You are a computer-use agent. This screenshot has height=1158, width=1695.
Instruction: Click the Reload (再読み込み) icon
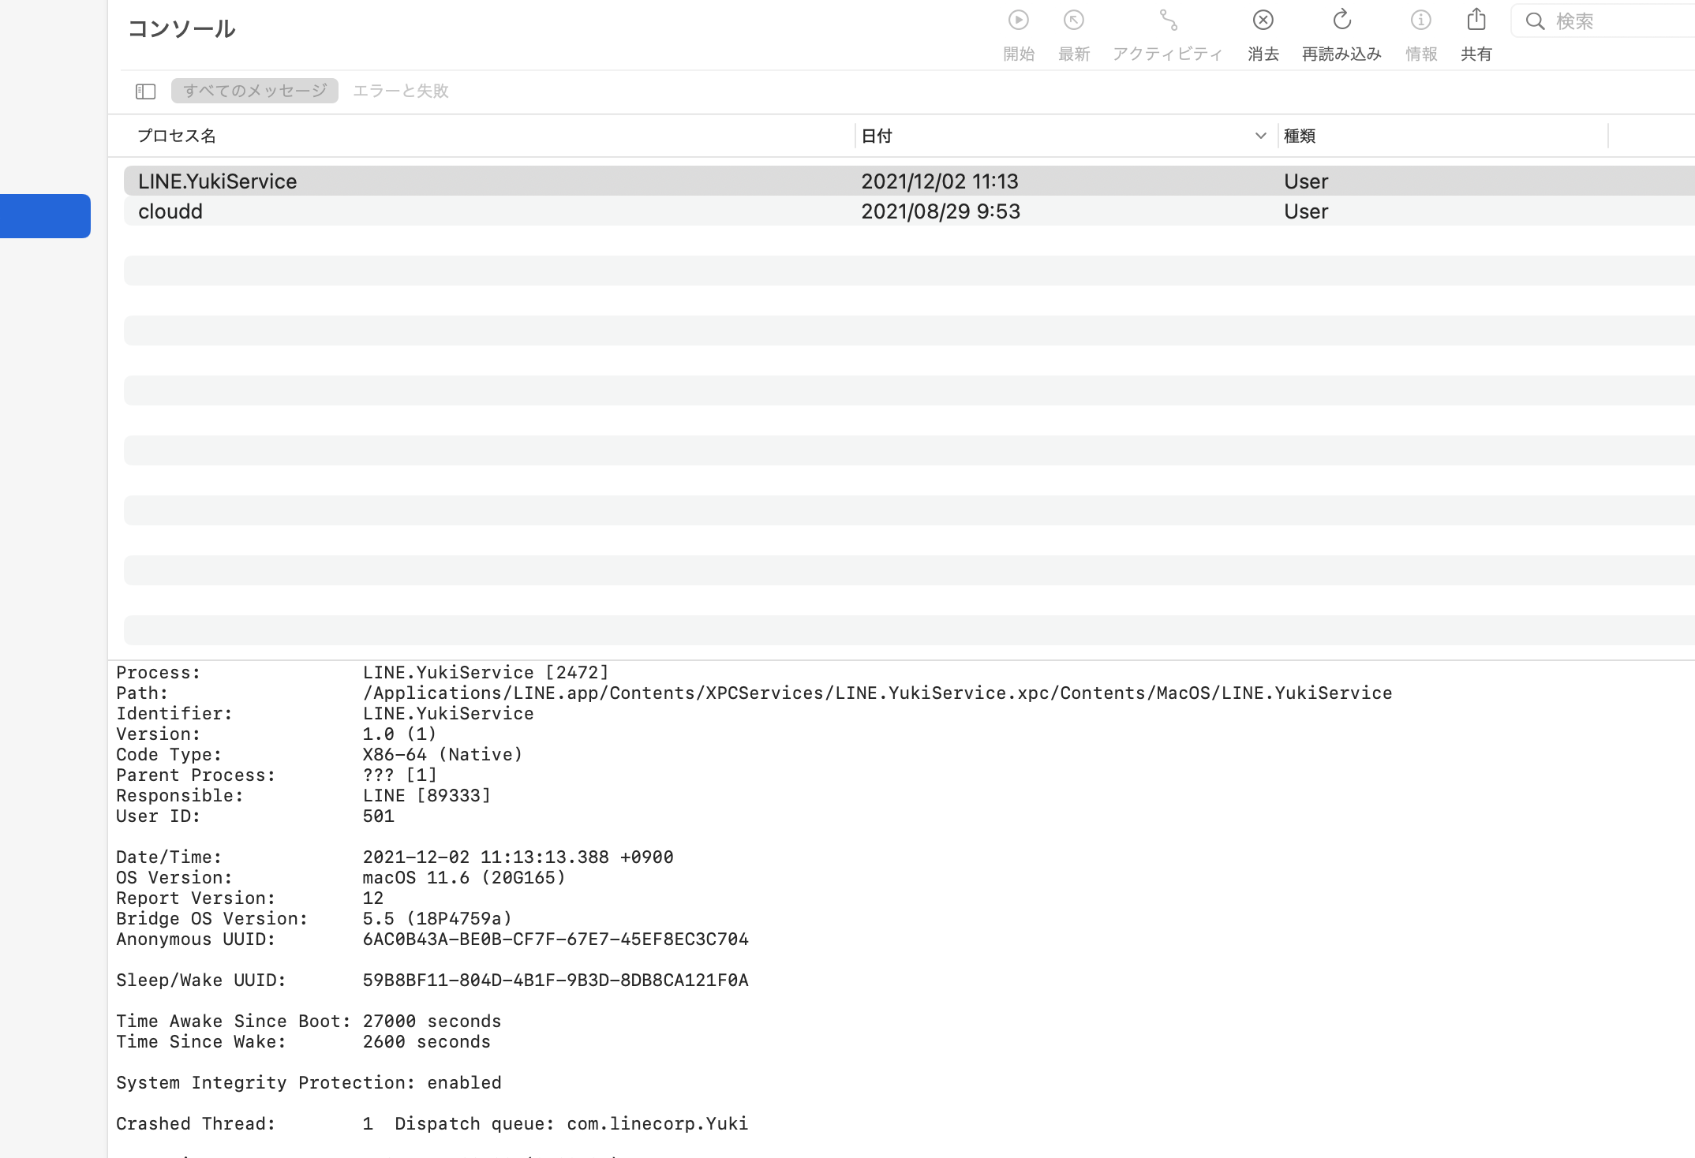click(1341, 21)
